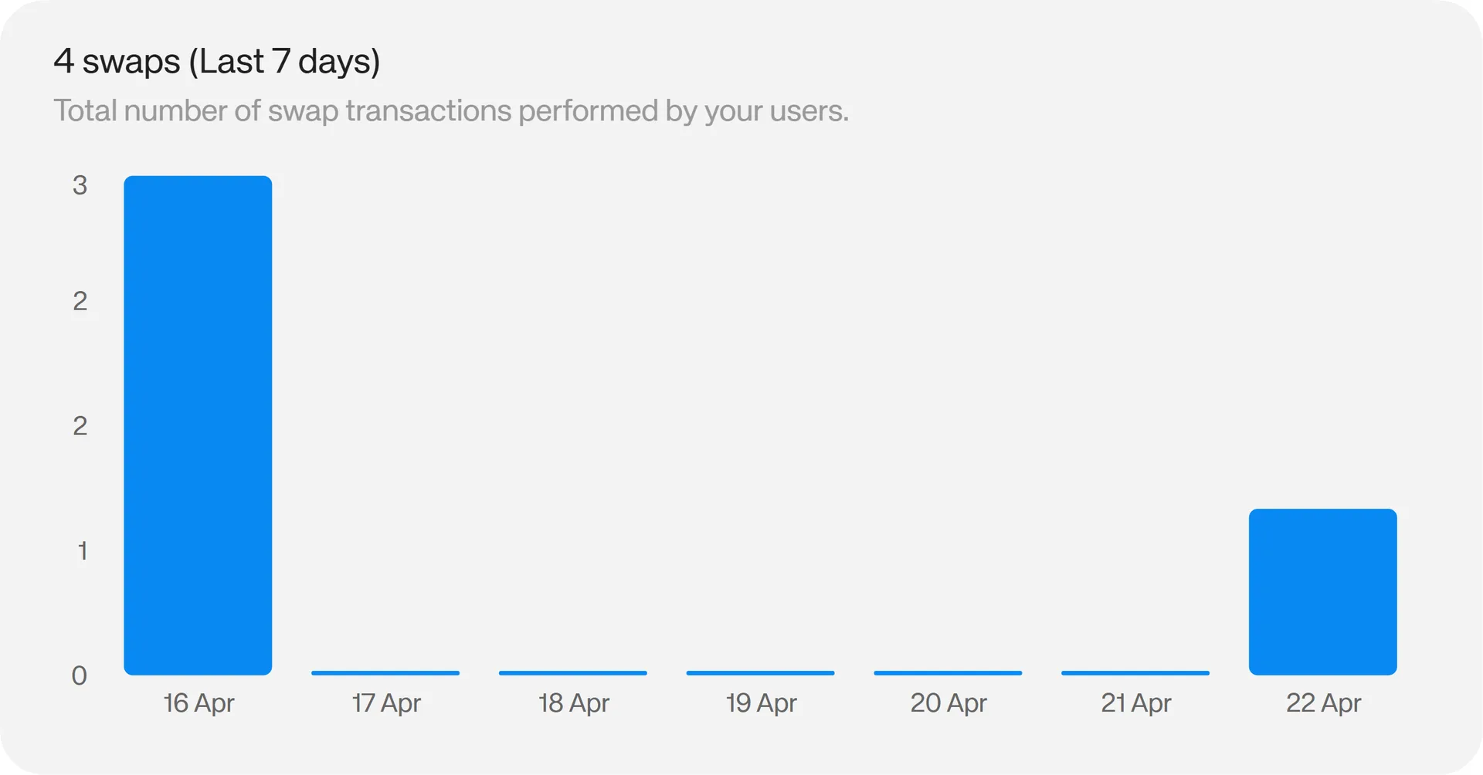Screen dimensions: 1483x775
Task: Click the y-axis label 0
Action: pyautogui.click(x=80, y=676)
